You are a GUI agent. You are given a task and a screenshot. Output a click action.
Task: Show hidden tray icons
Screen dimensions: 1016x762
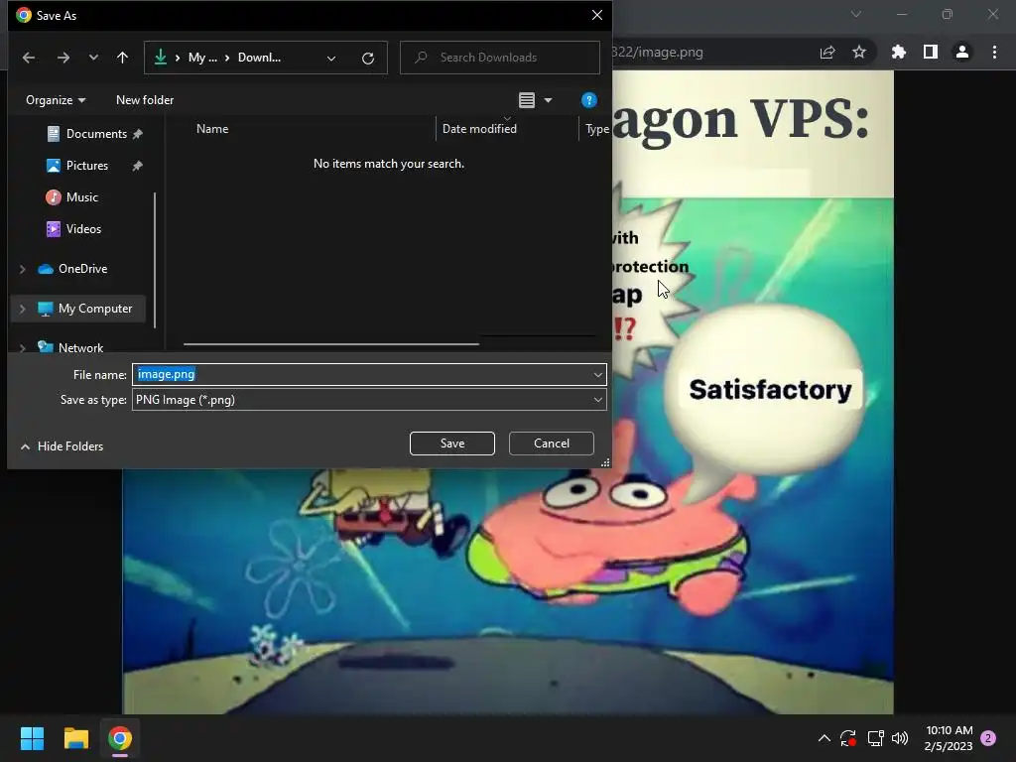(x=825, y=738)
